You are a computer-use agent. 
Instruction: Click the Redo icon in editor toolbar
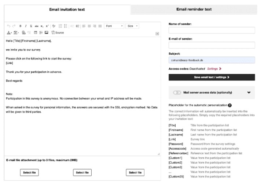pyautogui.click(x=14, y=26)
